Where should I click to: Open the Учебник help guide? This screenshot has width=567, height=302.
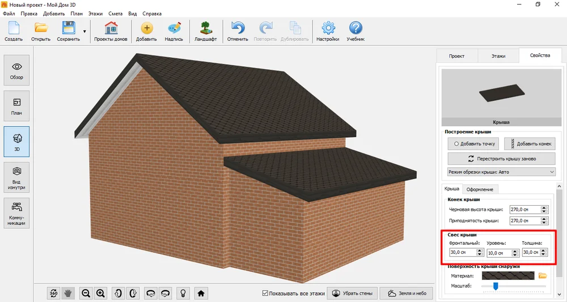(x=356, y=31)
